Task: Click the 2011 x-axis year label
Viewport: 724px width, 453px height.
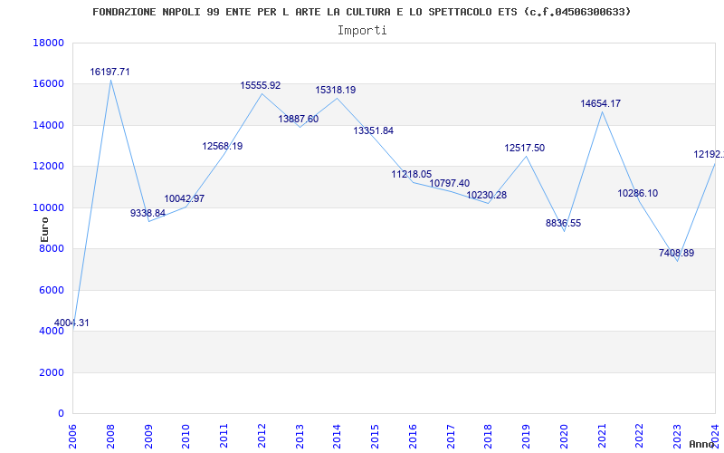Action: pyautogui.click(x=224, y=437)
